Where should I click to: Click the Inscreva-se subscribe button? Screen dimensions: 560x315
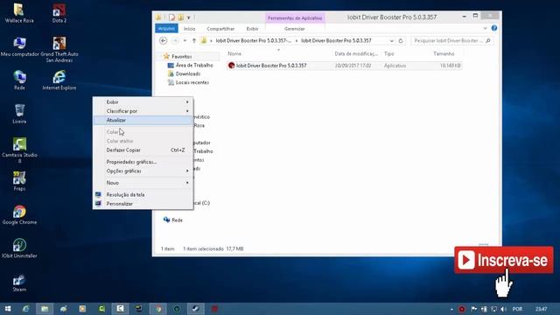pos(504,260)
